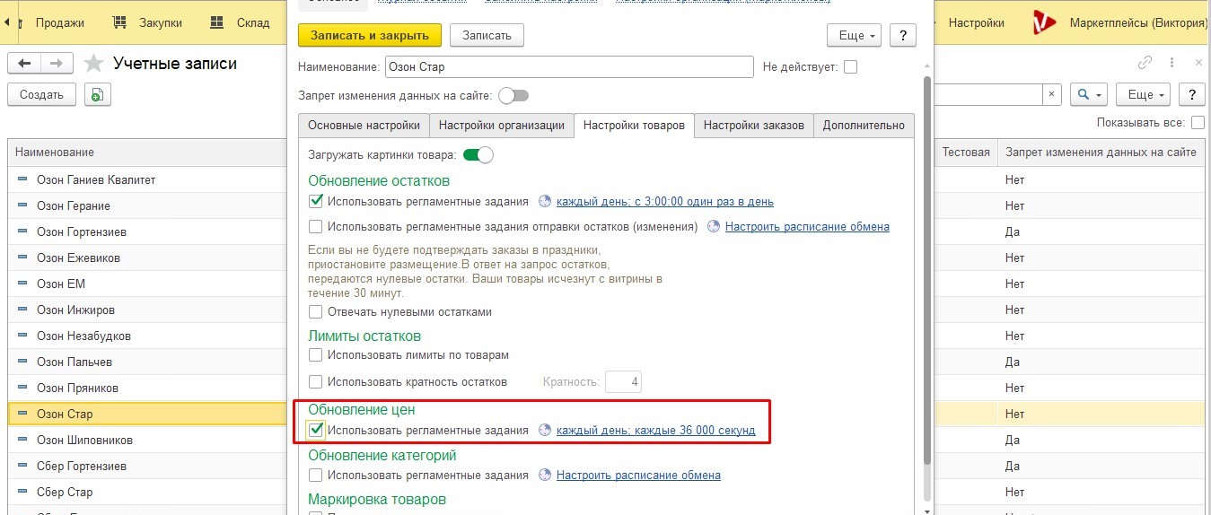Screen dimensions: 1211x515
Task: Sort by the Наименование column header
Action: click(147, 153)
